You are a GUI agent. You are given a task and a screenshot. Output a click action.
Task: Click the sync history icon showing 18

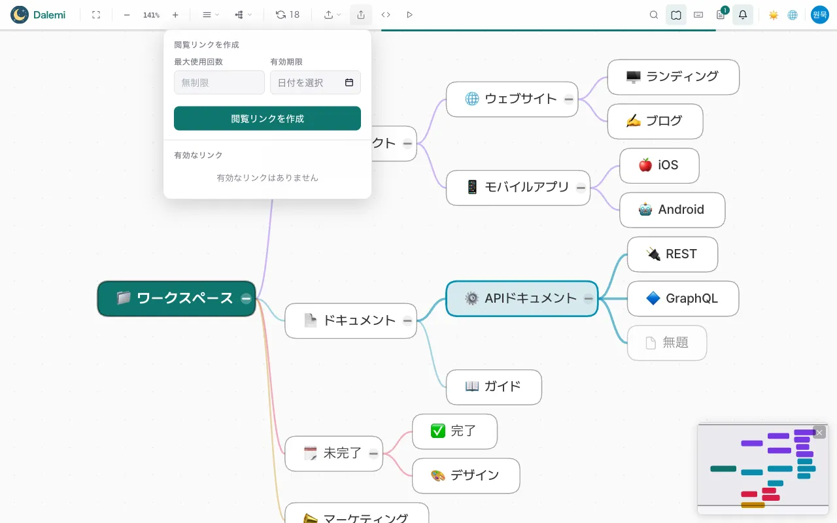click(x=288, y=14)
